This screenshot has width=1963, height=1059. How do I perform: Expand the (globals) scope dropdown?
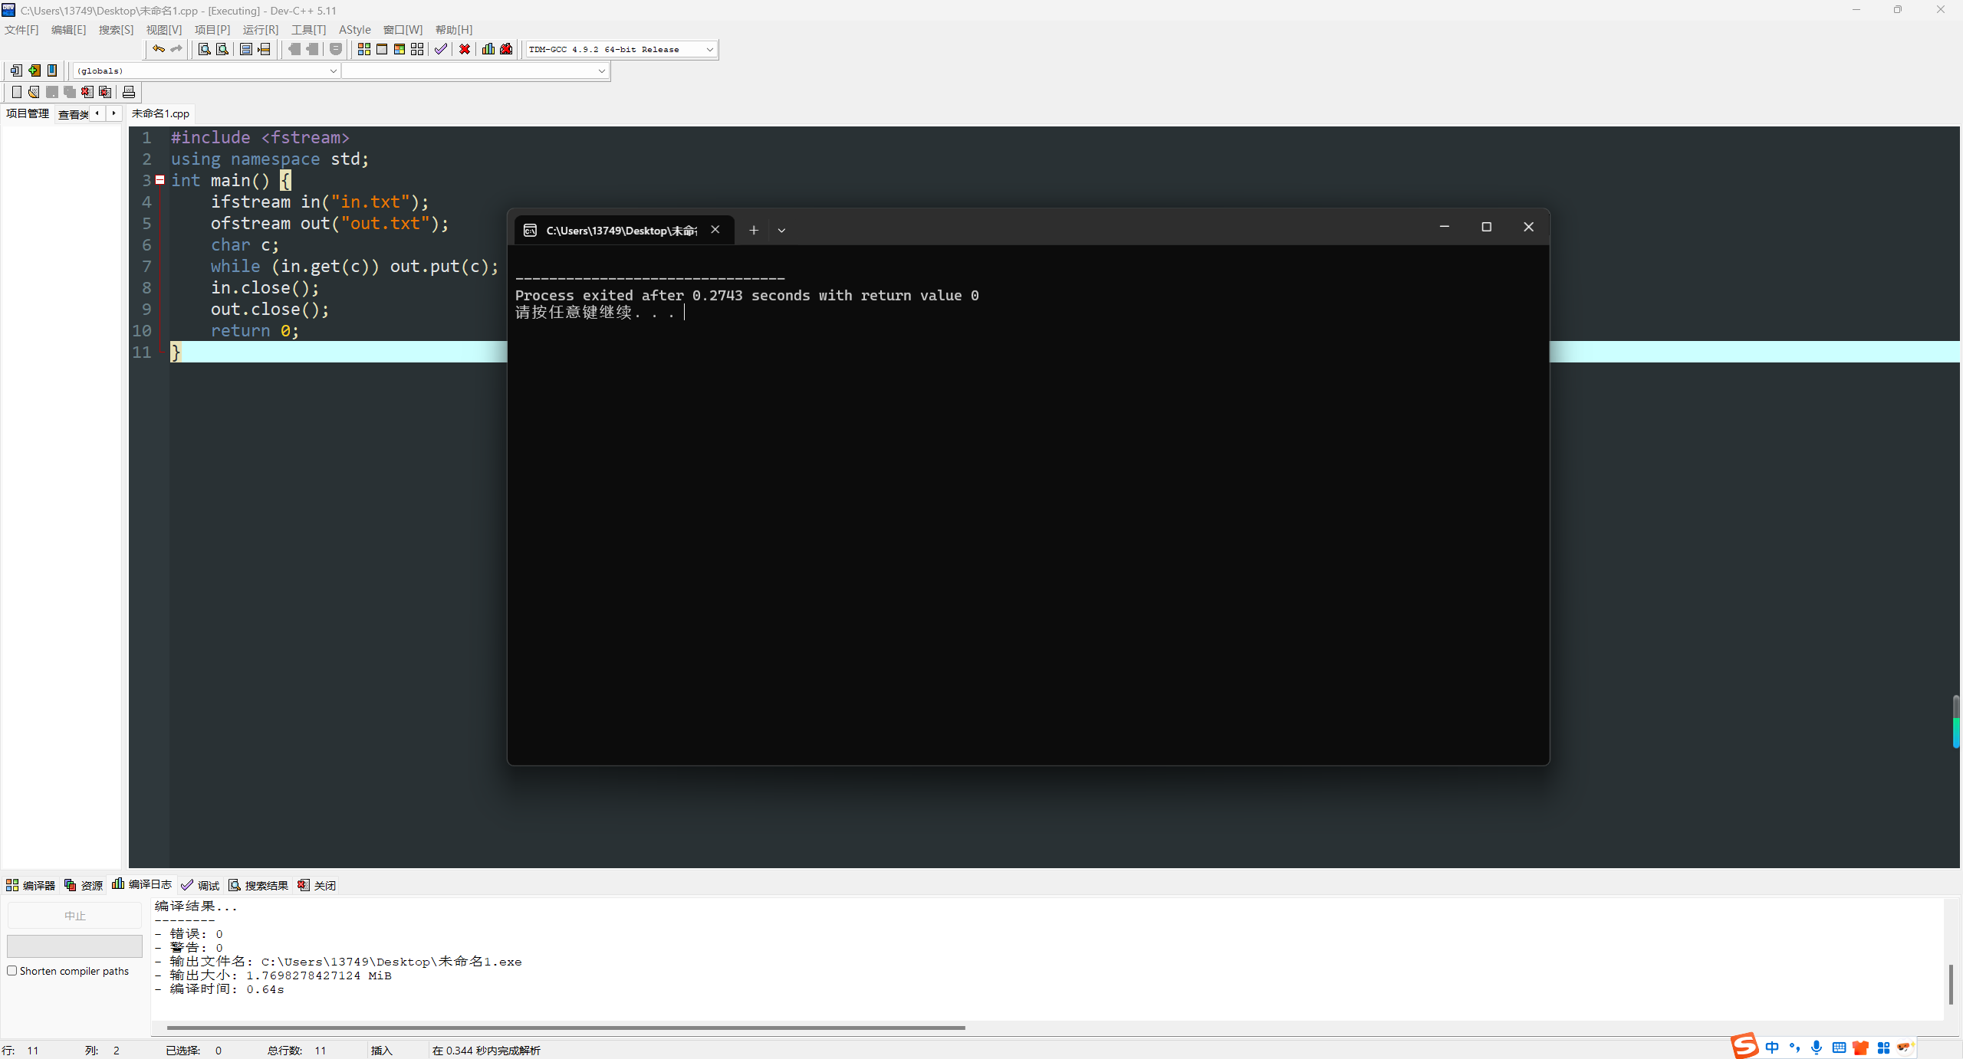(x=333, y=70)
